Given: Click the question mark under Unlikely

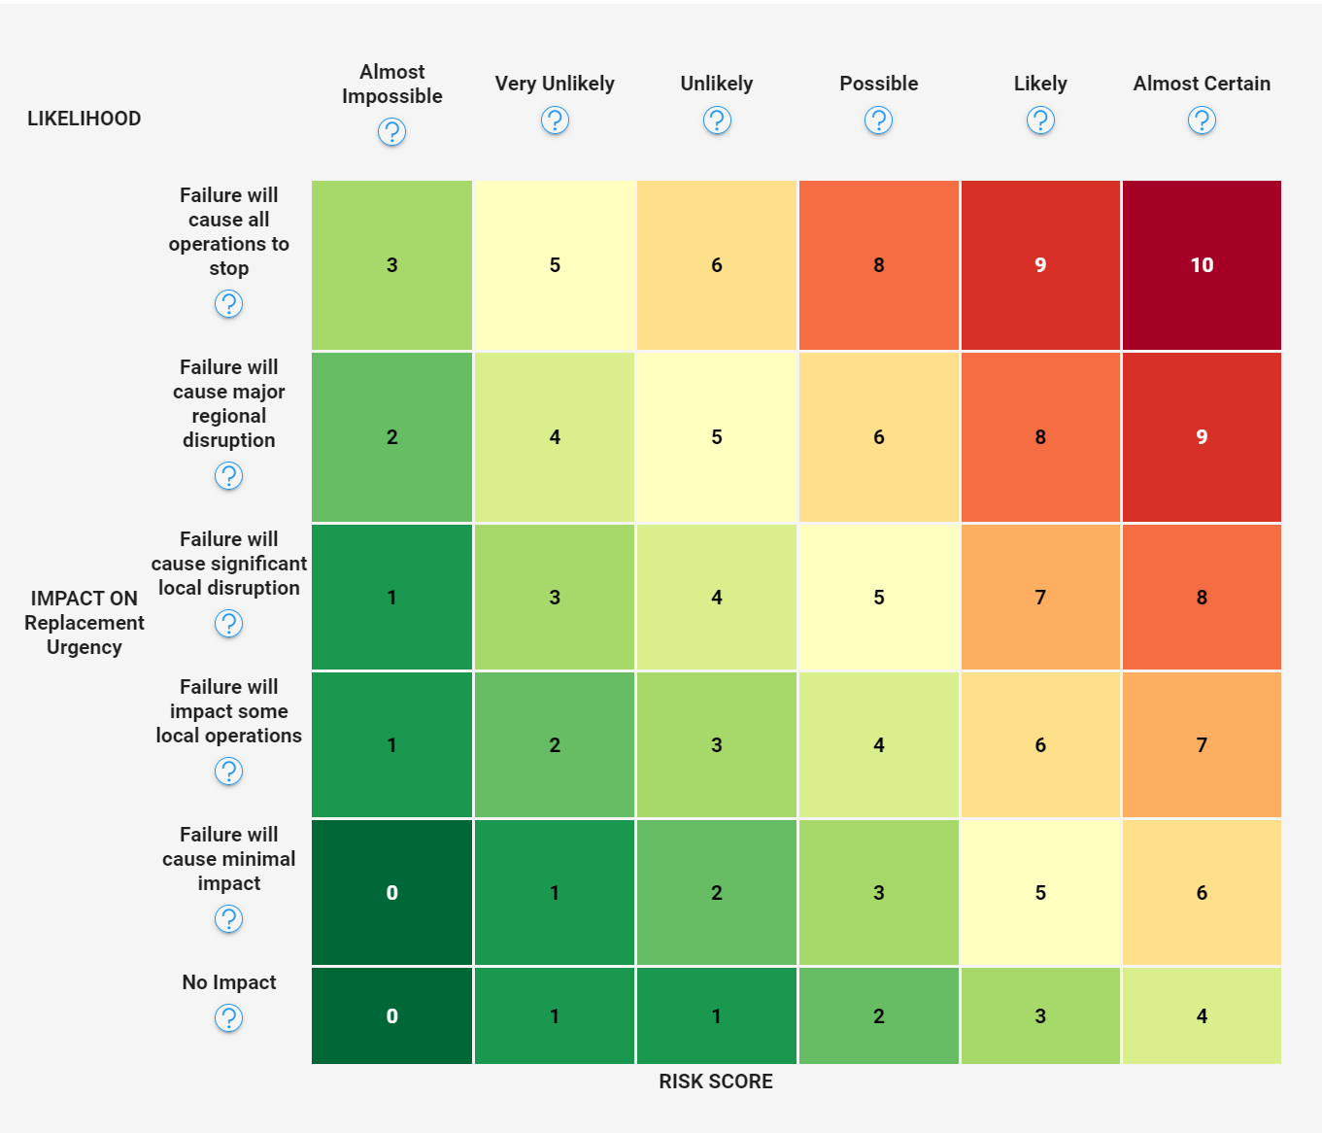Looking at the screenshot, I should [717, 120].
